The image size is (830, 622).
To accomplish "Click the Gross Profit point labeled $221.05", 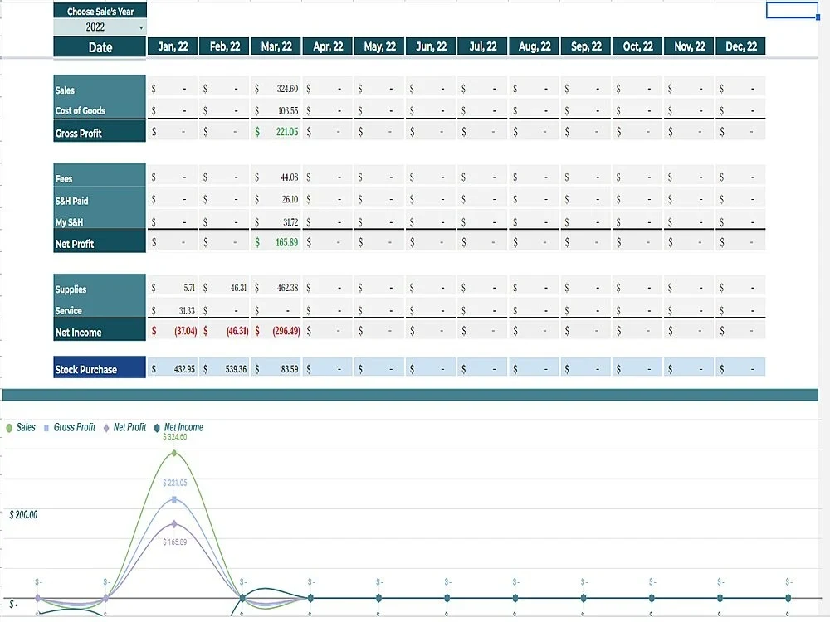I will point(173,498).
